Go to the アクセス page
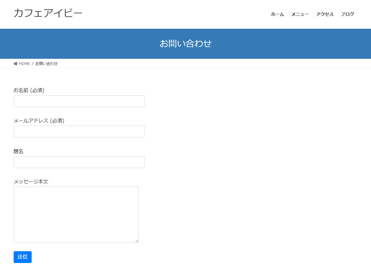Viewport: 371px width, 267px height. tap(325, 14)
